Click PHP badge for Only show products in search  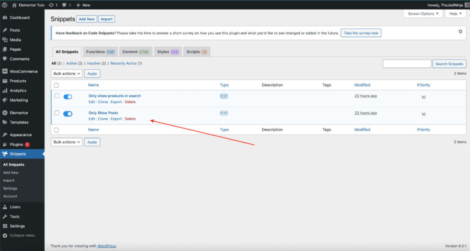tap(224, 96)
